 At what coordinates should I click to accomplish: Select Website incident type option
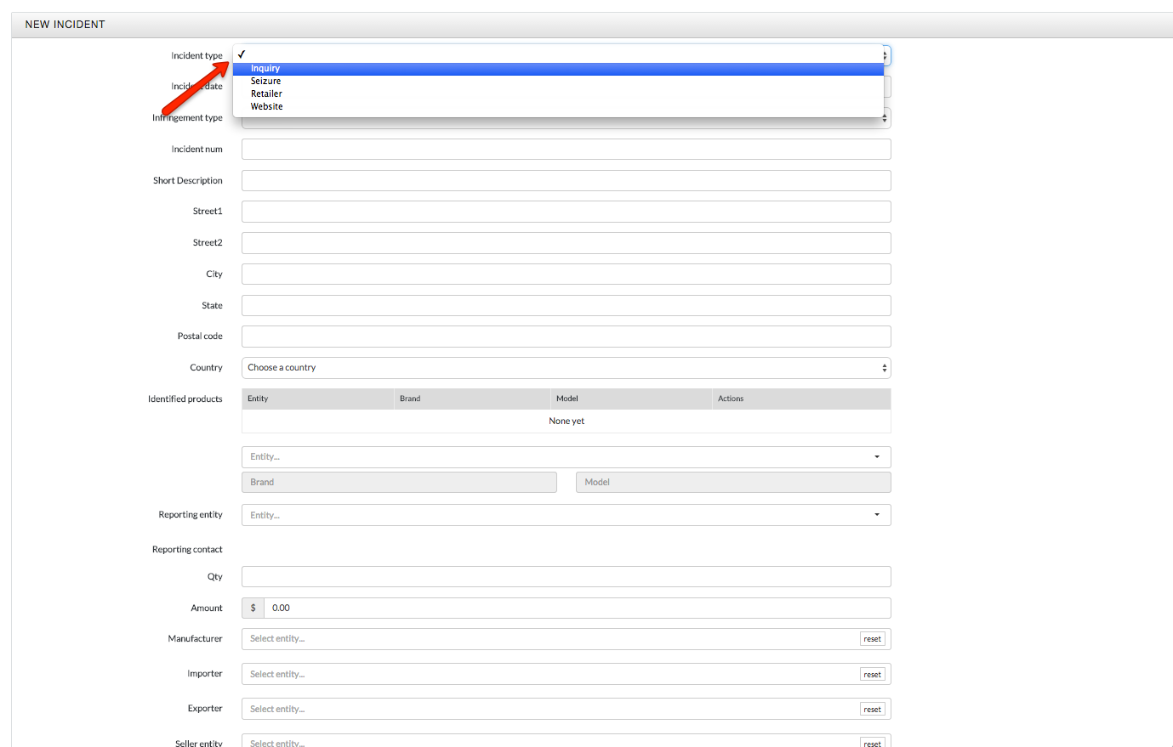click(266, 107)
